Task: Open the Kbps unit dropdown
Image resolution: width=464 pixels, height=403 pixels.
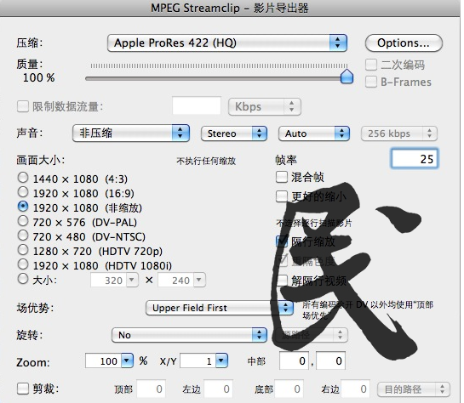Action: 265,106
